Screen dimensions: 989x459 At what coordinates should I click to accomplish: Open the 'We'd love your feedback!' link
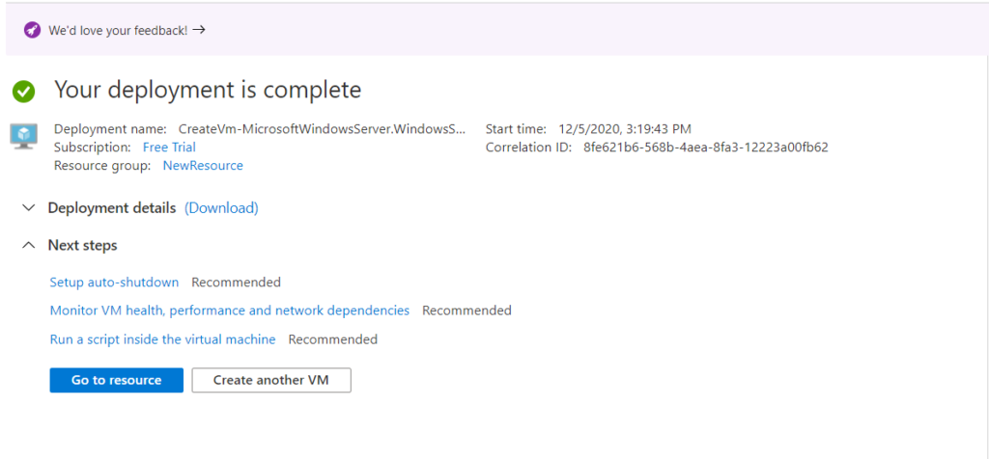pyautogui.click(x=118, y=30)
